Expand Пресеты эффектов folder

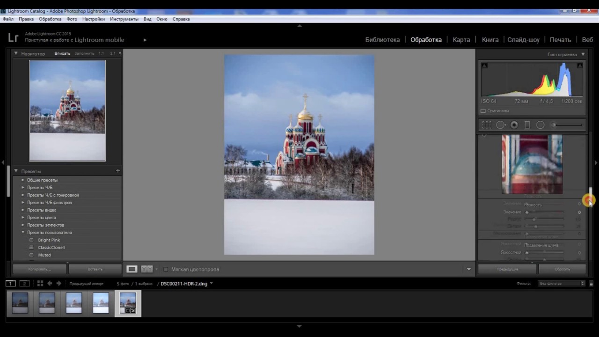23,225
